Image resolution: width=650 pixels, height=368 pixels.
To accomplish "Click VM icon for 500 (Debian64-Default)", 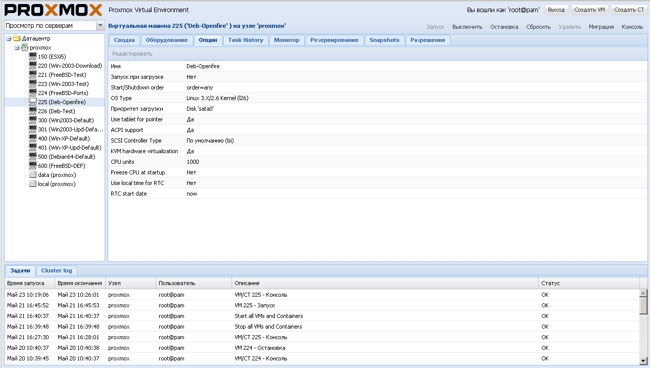I will pos(33,157).
